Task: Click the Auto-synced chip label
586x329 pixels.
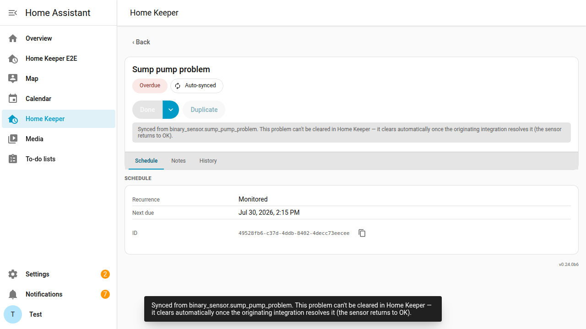Action: coord(201,85)
